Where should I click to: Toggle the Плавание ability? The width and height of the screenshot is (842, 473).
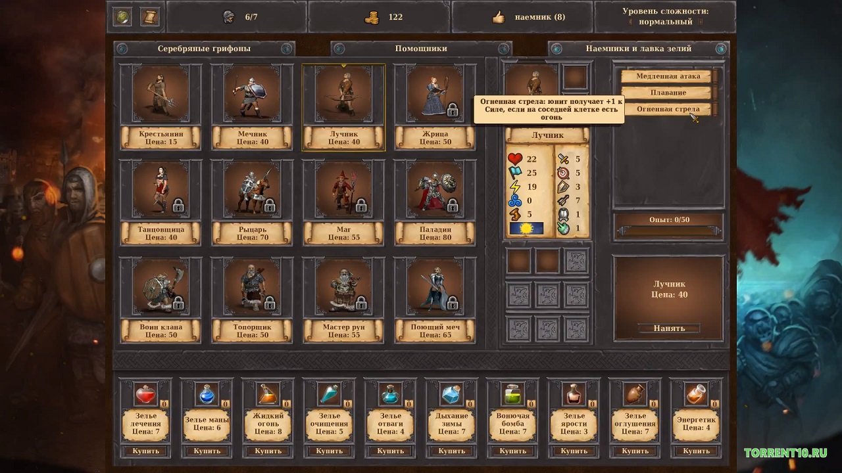(x=667, y=92)
